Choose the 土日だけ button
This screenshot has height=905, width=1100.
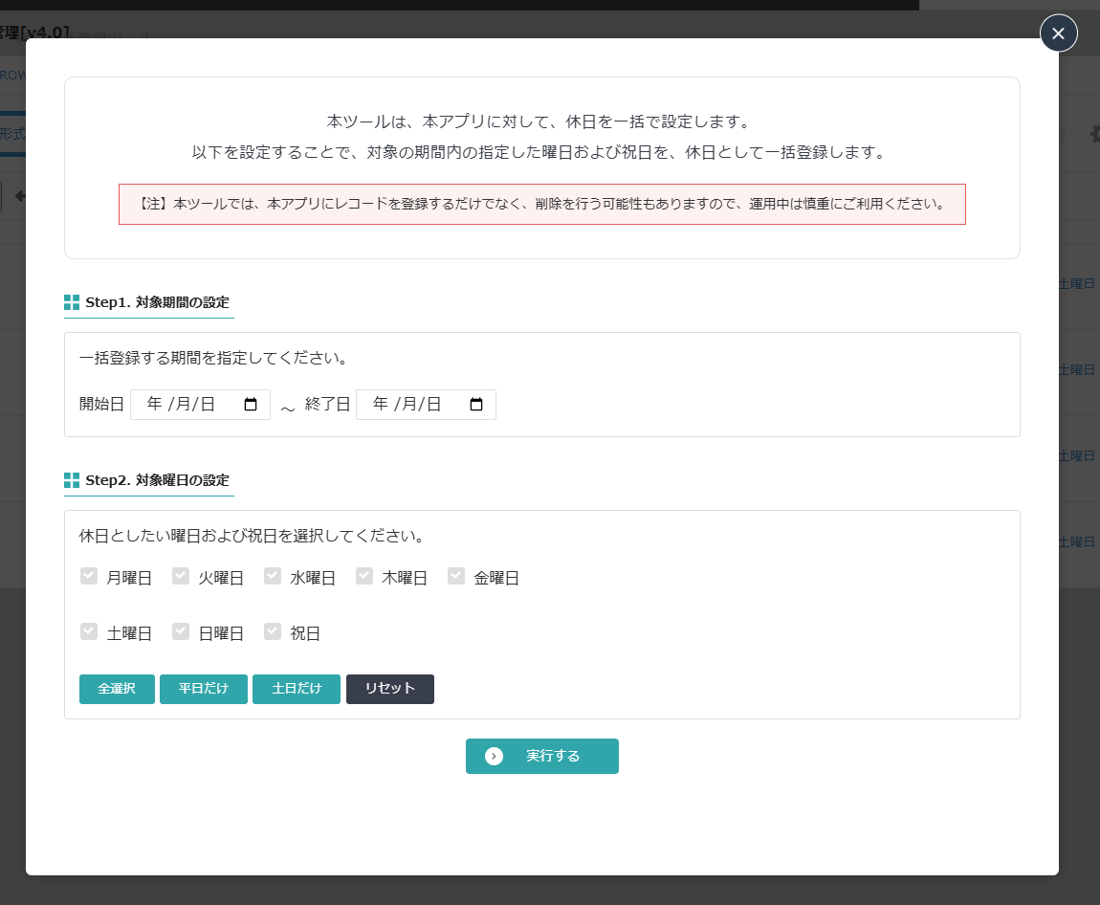[x=296, y=689]
